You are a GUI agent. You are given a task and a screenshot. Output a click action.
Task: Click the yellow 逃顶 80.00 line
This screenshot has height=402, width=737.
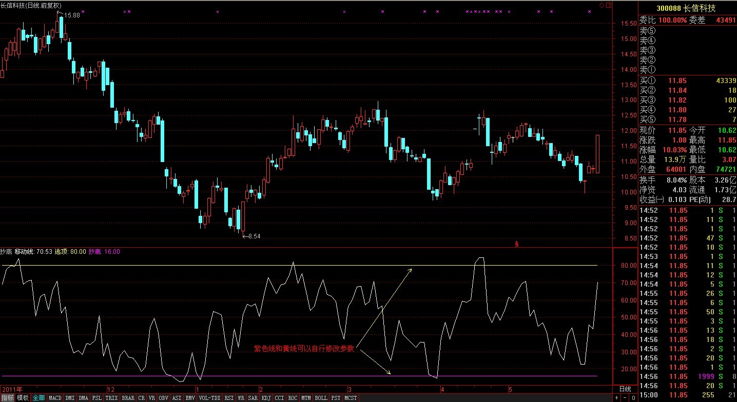[308, 265]
